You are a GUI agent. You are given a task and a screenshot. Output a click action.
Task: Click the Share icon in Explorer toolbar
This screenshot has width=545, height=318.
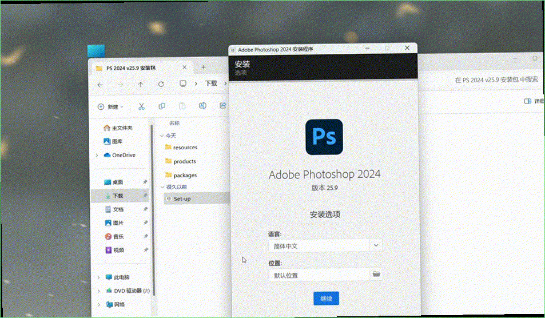[223, 105]
